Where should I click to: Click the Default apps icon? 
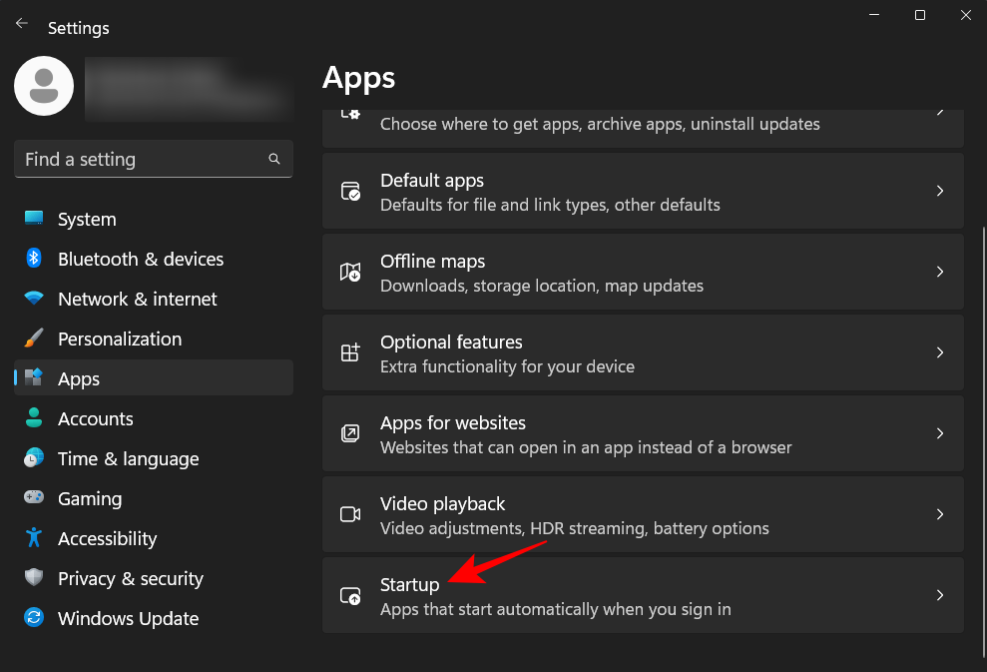click(x=350, y=190)
